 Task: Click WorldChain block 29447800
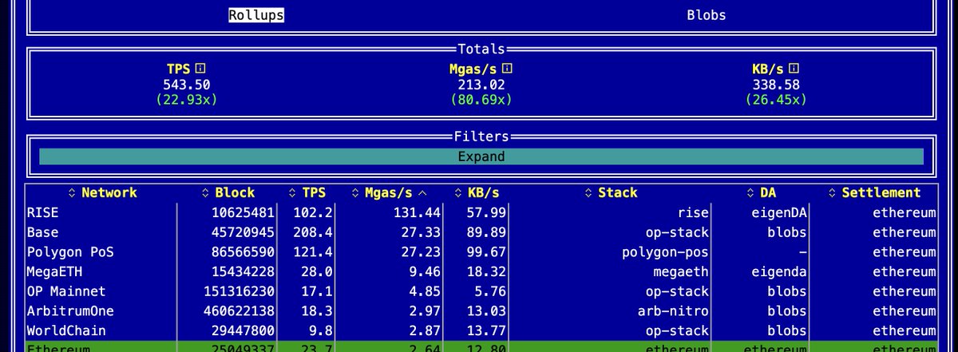pos(243,330)
